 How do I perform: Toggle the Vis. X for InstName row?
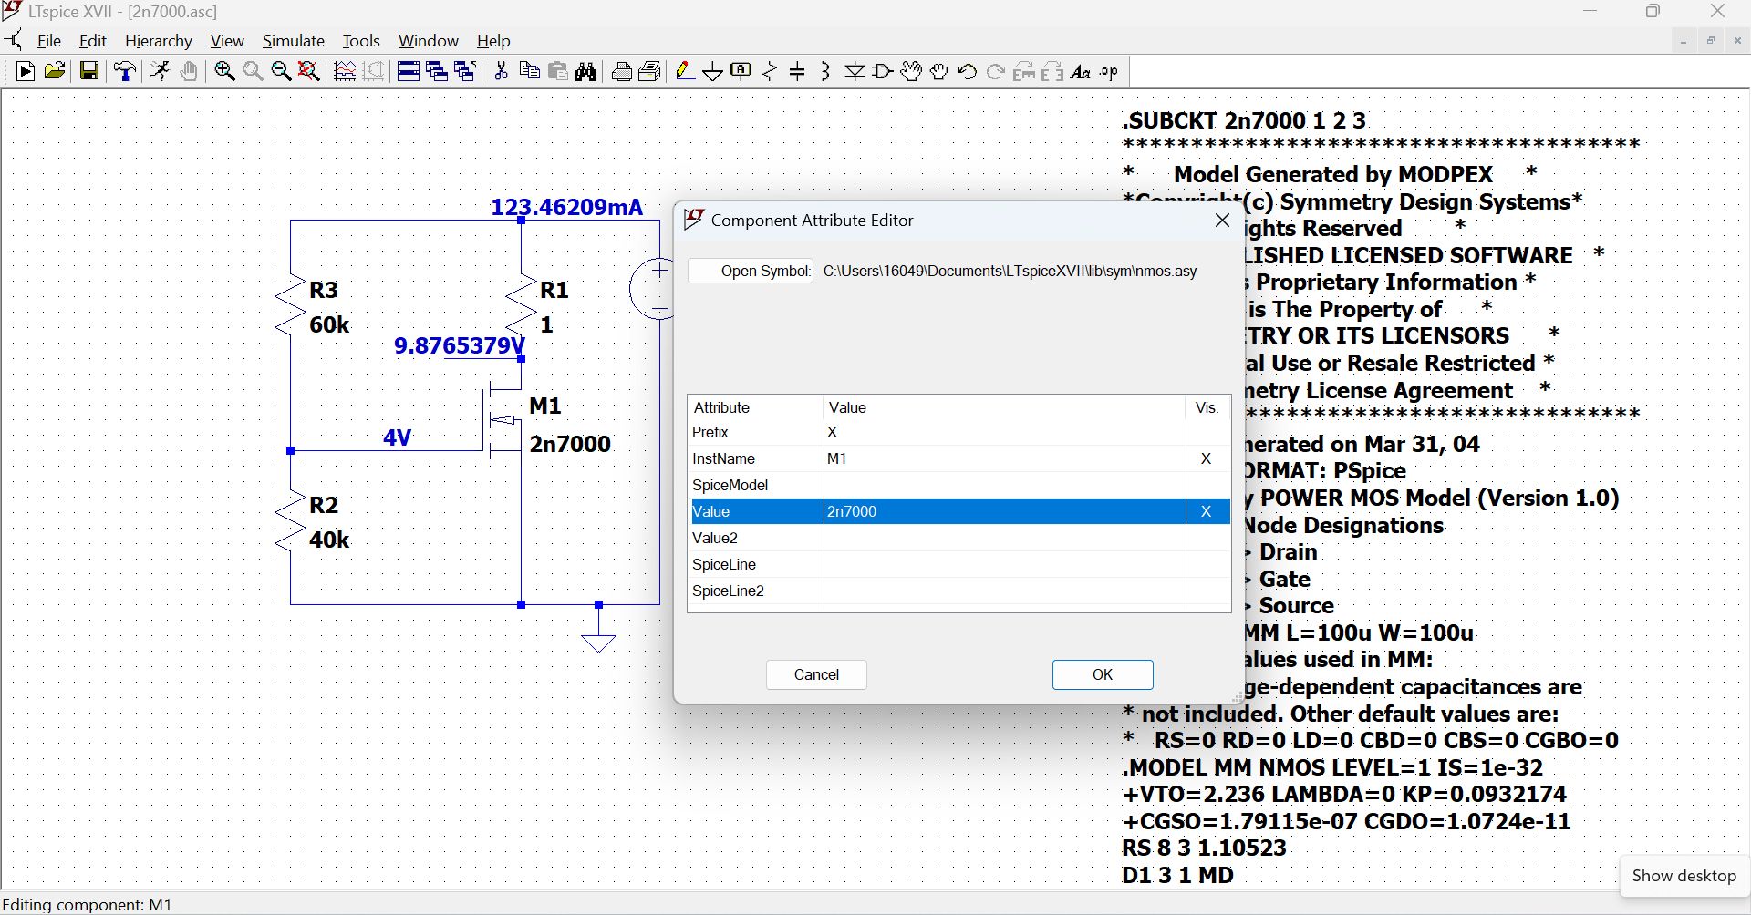[1207, 458]
